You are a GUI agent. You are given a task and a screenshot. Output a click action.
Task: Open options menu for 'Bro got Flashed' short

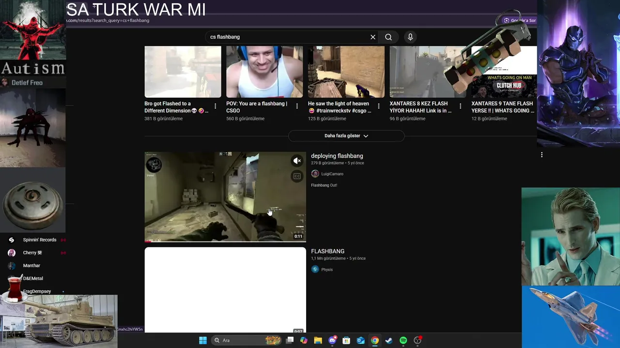click(215, 106)
